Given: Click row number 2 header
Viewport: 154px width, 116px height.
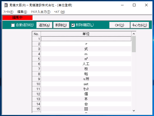Looking at the screenshot, I should [x=36, y=44].
